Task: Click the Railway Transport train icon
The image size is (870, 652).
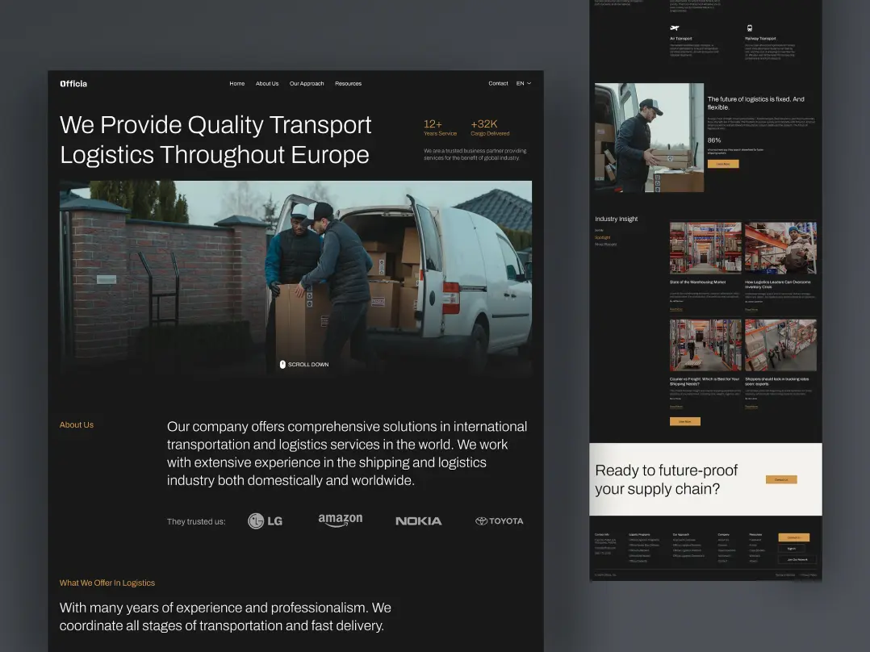Action: click(749, 28)
